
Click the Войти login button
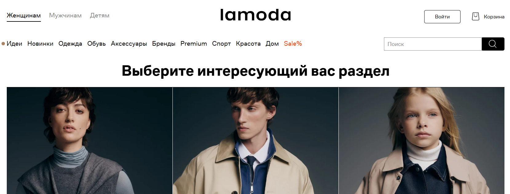pyautogui.click(x=442, y=17)
